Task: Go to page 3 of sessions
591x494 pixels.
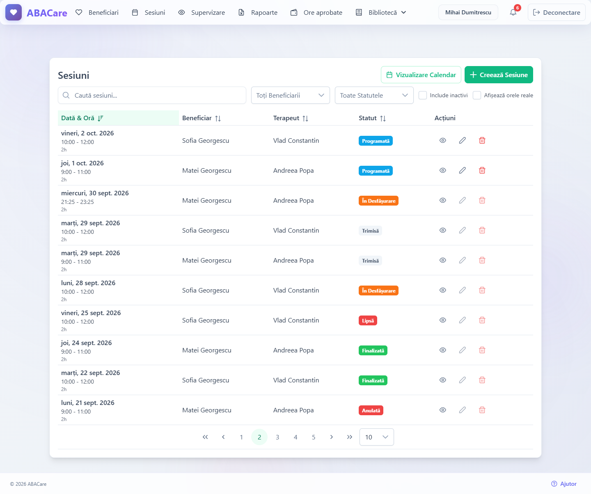Action: [x=277, y=437]
